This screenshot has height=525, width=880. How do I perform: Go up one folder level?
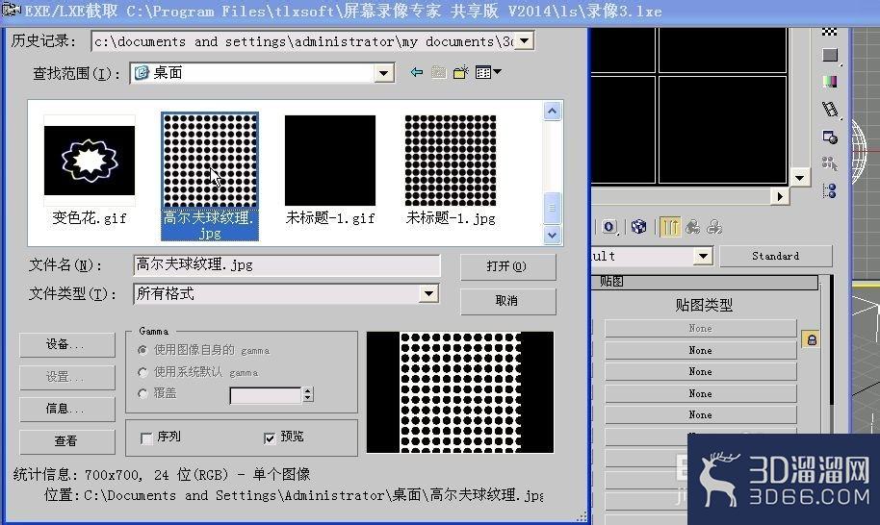(439, 72)
